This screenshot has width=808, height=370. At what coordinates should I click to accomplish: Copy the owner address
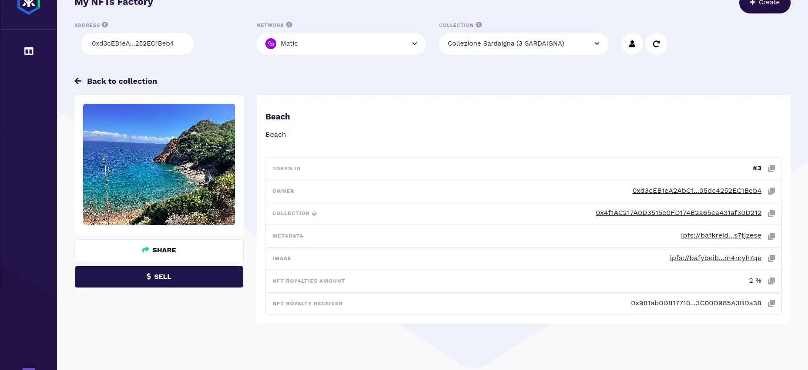coord(771,191)
